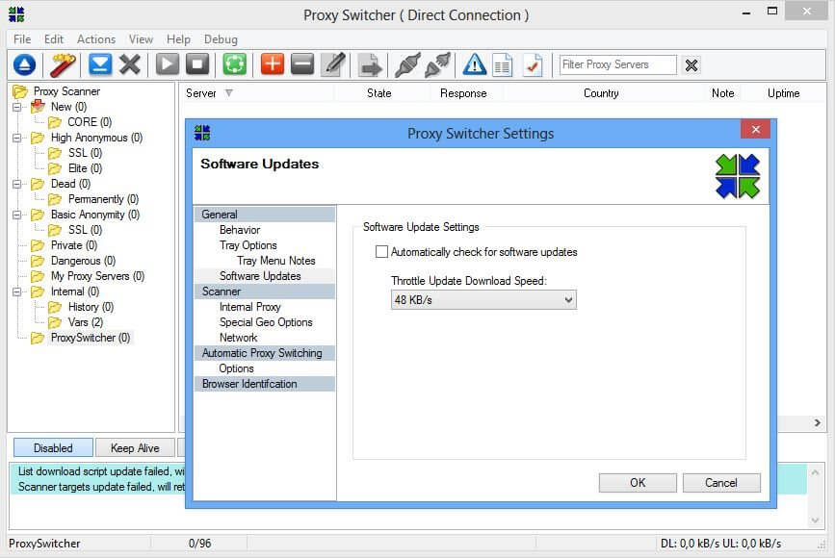The width and height of the screenshot is (835, 558).
Task: Click the log panel scroll-up arrow
Action: [816, 471]
